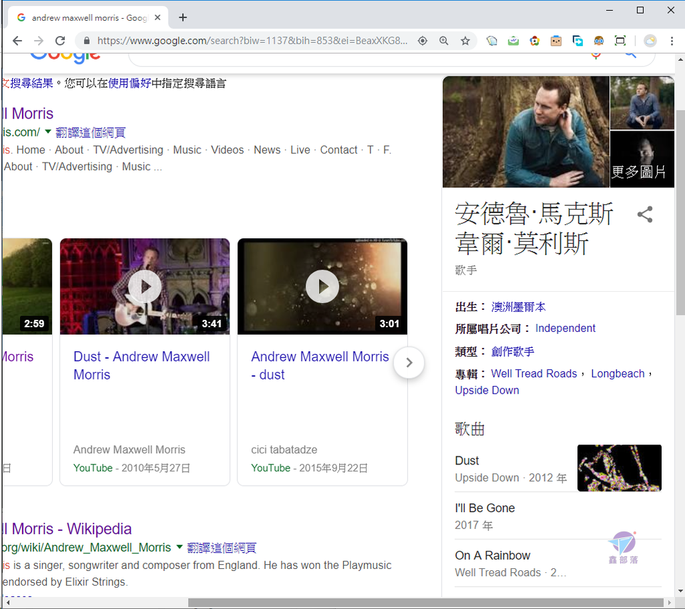
Task: Click the orange face extension icon
Action: pos(556,41)
